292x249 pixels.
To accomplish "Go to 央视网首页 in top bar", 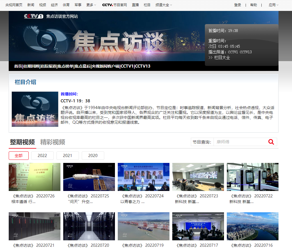I will click(x=14, y=5).
